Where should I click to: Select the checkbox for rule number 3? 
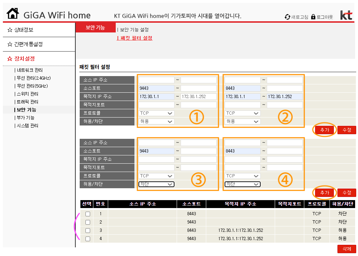click(88, 230)
